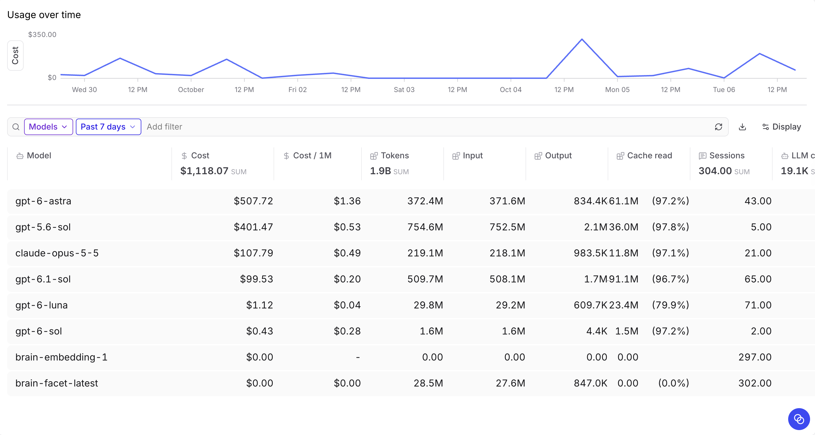Image resolution: width=815 pixels, height=435 pixels.
Task: Click the search magnifier icon in filter bar
Action: [x=16, y=127]
